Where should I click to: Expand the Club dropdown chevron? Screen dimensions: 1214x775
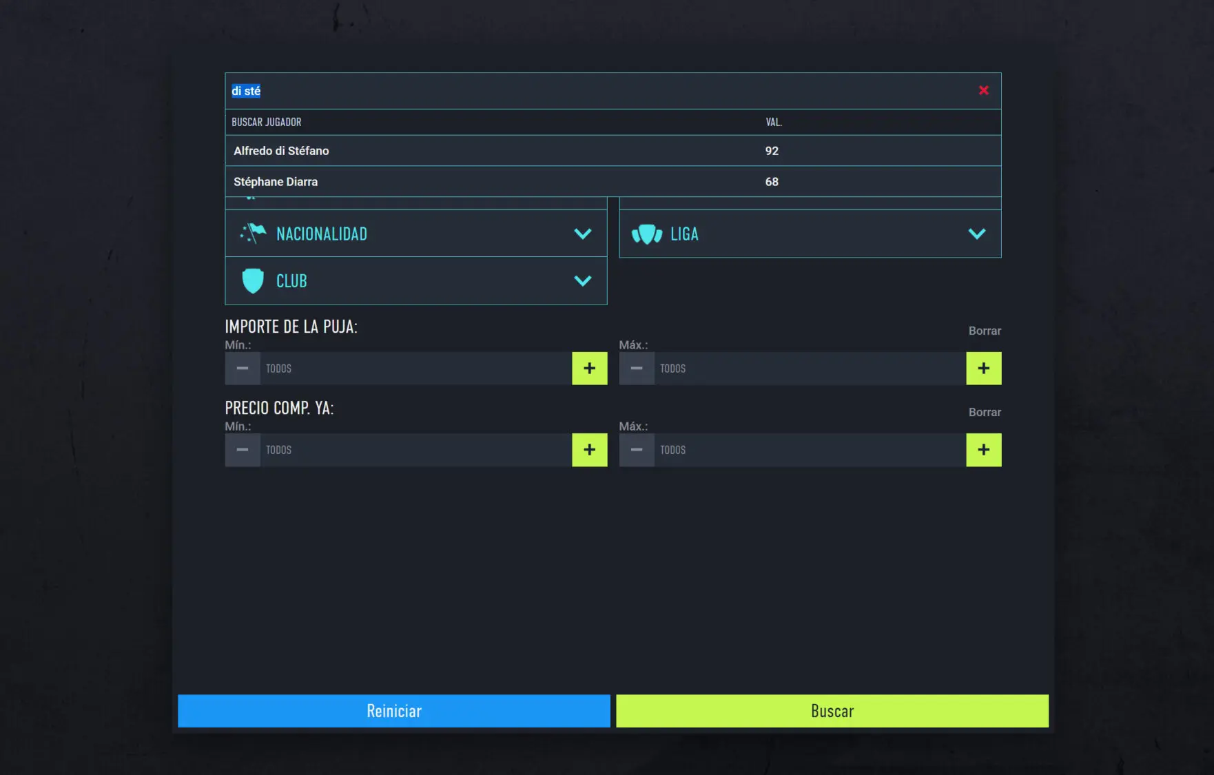click(583, 280)
